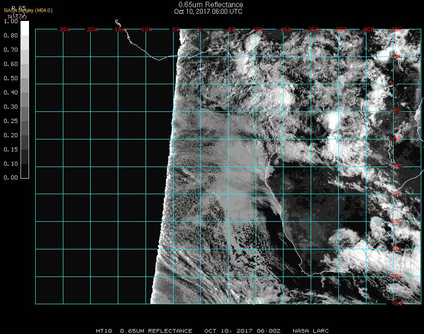Click the 35S latitude label
Screen dimensions: 424x334
tap(397, 276)
